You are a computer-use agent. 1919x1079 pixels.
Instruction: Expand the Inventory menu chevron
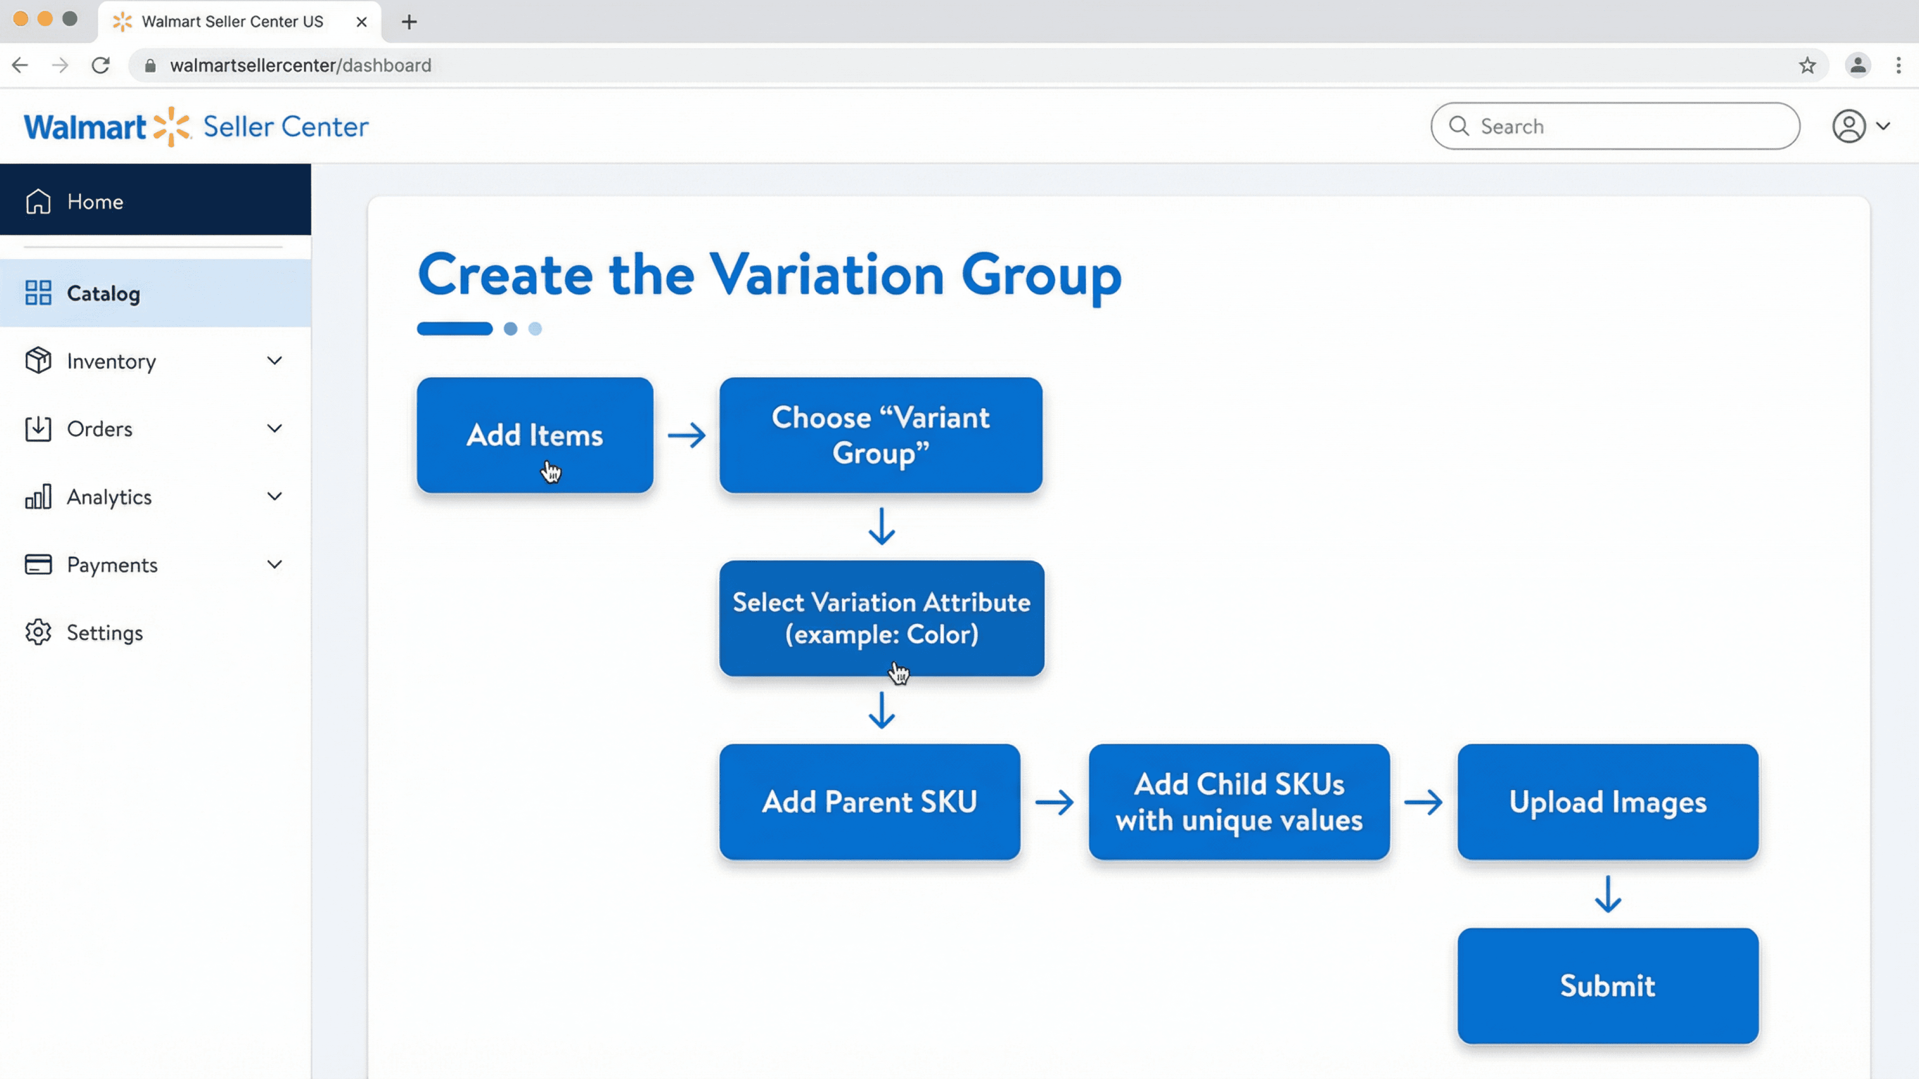pos(274,360)
